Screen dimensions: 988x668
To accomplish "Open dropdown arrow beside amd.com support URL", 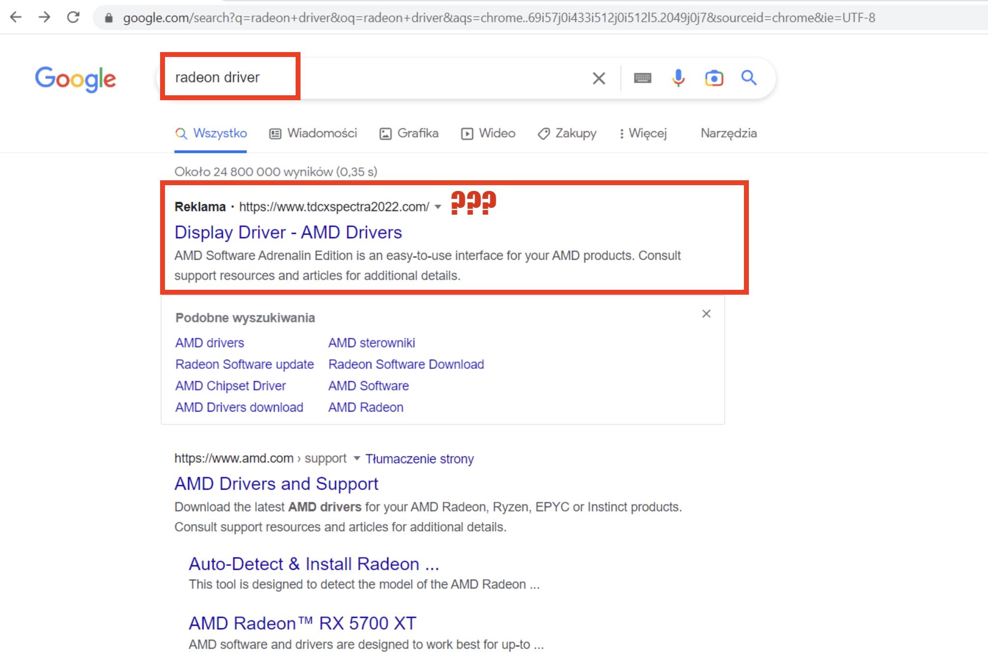I will click(x=357, y=458).
